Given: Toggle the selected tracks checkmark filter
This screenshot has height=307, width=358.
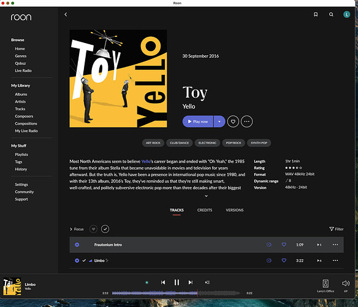Looking at the screenshot, I should pyautogui.click(x=105, y=229).
